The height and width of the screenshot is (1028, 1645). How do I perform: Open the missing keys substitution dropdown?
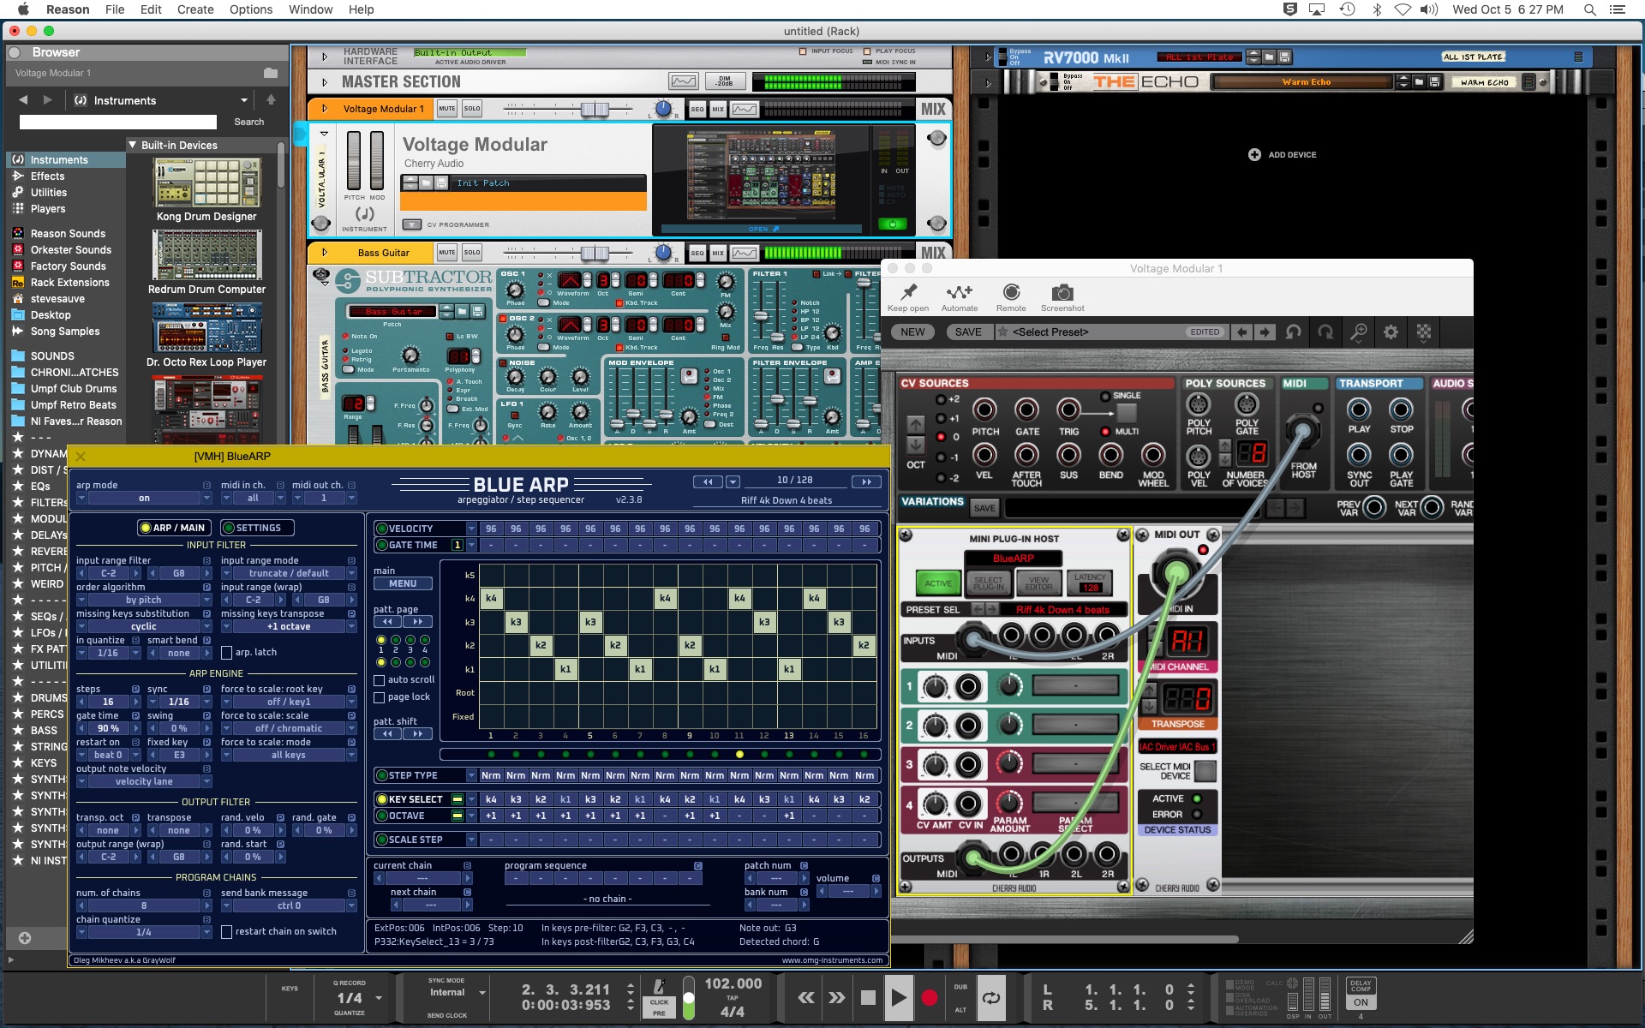pyautogui.click(x=144, y=626)
